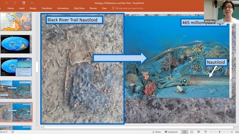This screenshot has width=239, height=134.
Task: Switch to the Design tab
Action: [33, 8]
